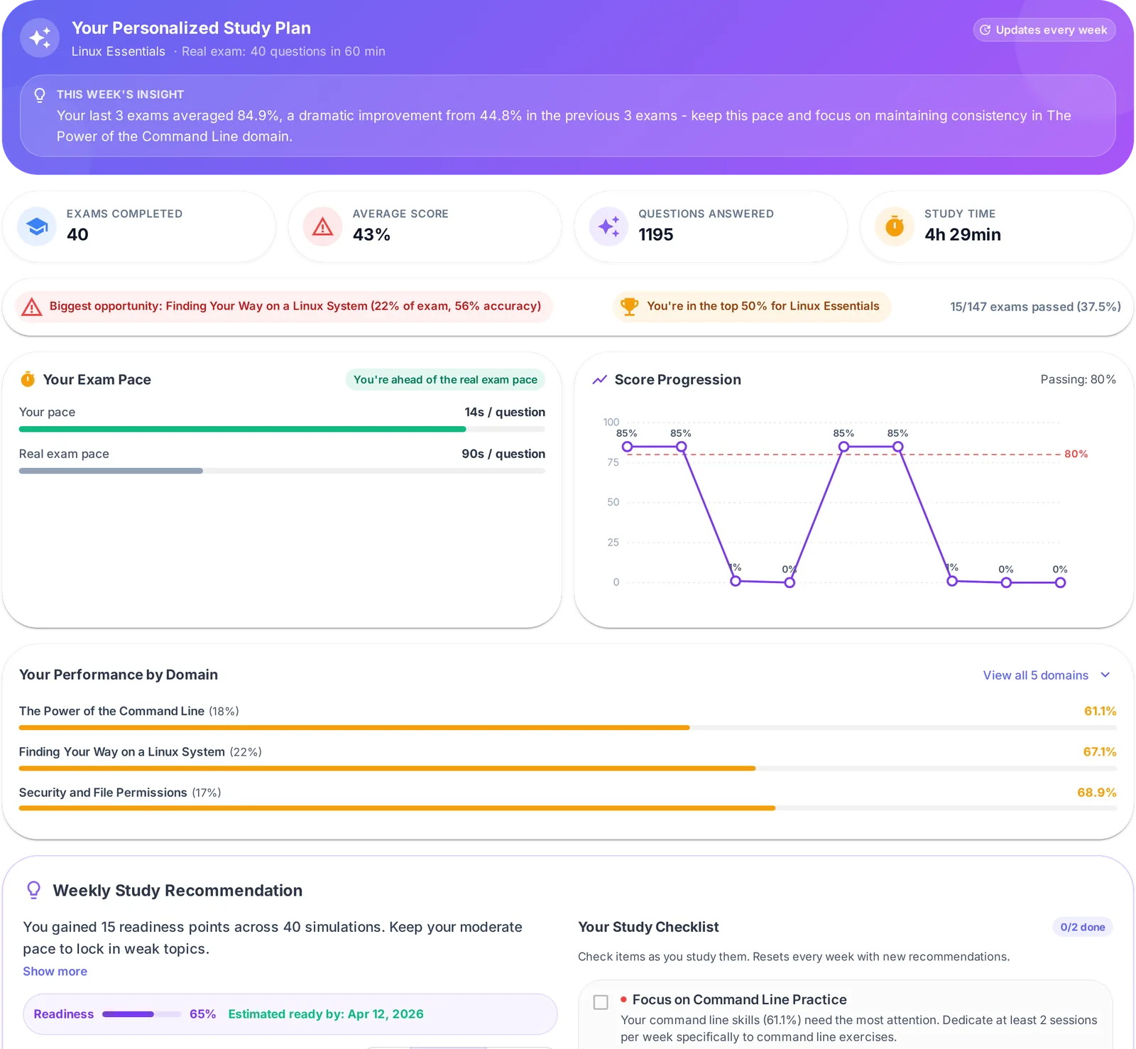1136x1049 pixels.
Task: Check the Focus on Command Line Practice checkbox
Action: 601,1001
